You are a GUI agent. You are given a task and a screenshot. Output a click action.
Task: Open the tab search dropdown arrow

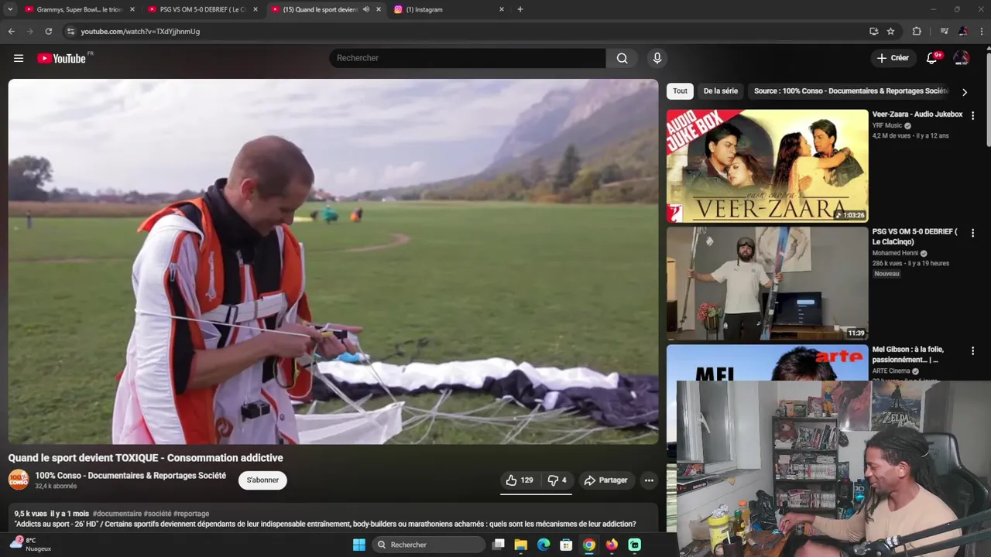[10, 9]
